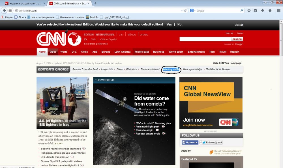This screenshot has height=168, width=283.
Task: Click video icon beside Rosetta enters orbit
Action: tap(164, 133)
